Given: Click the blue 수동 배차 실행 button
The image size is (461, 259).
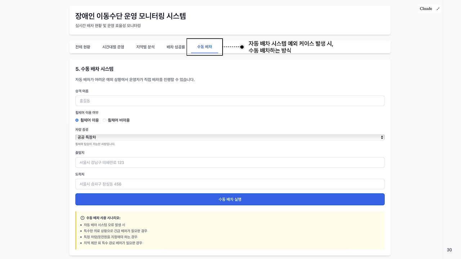Looking at the screenshot, I should pyautogui.click(x=229, y=199).
